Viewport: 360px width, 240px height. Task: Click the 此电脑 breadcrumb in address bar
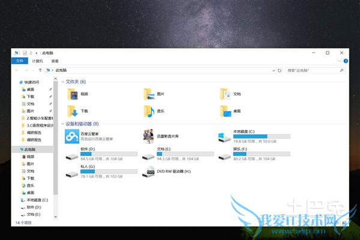tap(61, 70)
